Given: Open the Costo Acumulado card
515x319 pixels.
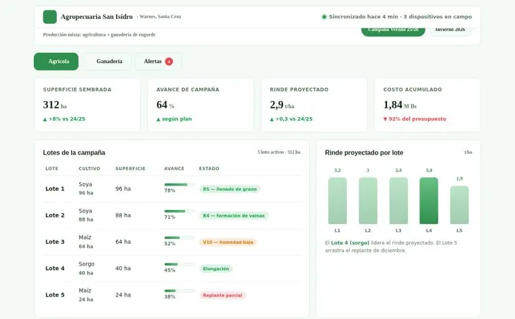Looking at the screenshot, I should tap(428, 105).
